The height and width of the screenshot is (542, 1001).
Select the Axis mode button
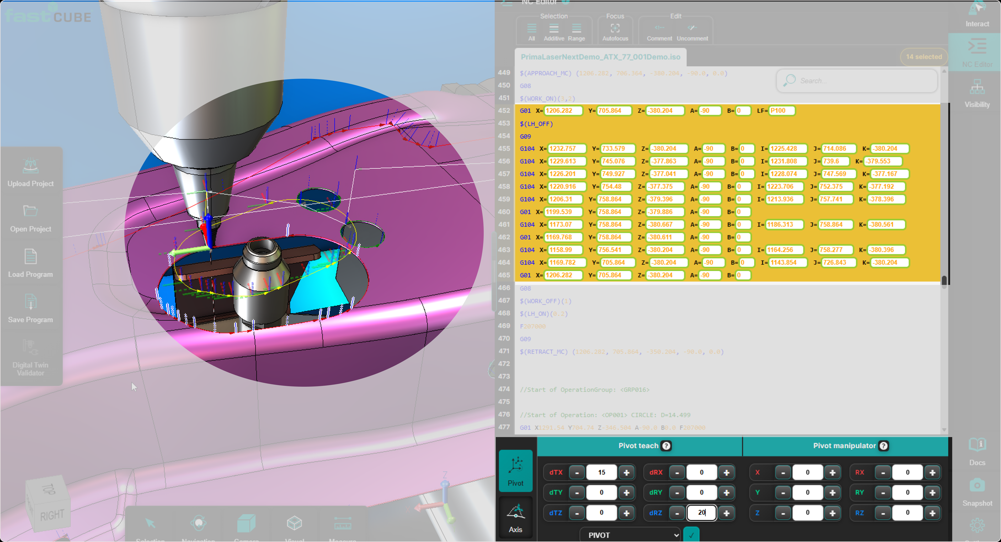coord(515,518)
